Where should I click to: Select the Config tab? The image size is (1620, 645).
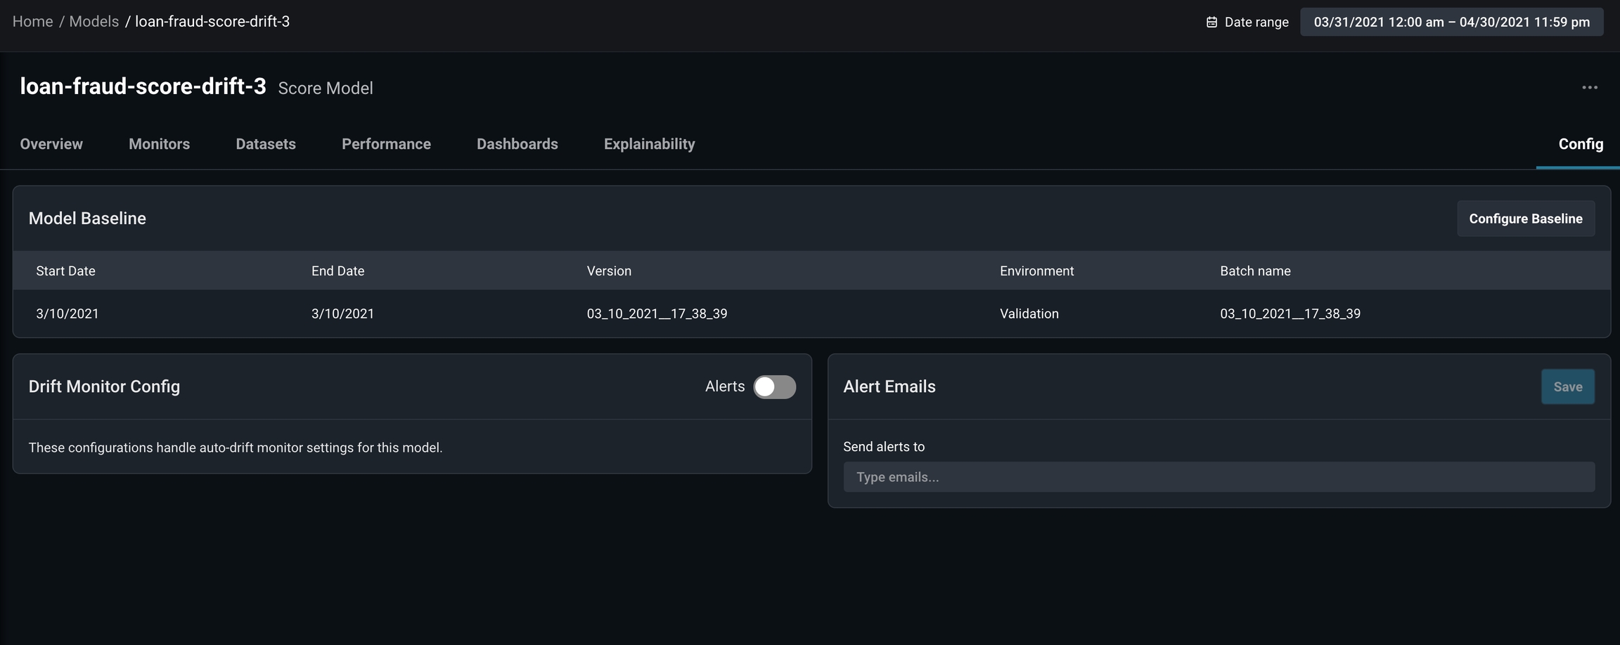click(1581, 144)
